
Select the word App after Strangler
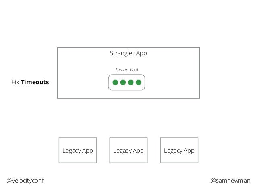point(142,54)
